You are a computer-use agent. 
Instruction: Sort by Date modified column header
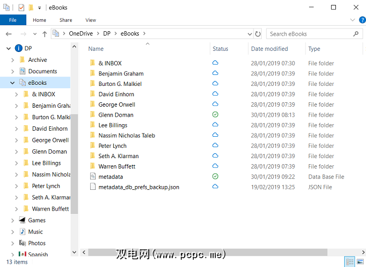click(x=269, y=49)
